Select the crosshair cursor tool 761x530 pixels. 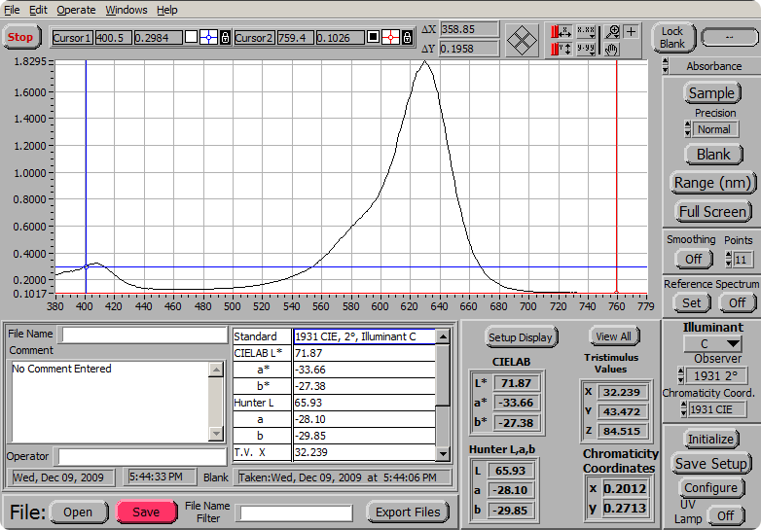(632, 31)
